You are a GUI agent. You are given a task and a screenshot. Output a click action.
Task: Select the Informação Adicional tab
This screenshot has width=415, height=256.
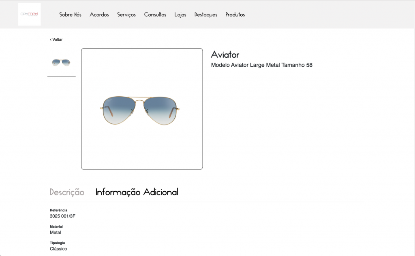point(137,192)
